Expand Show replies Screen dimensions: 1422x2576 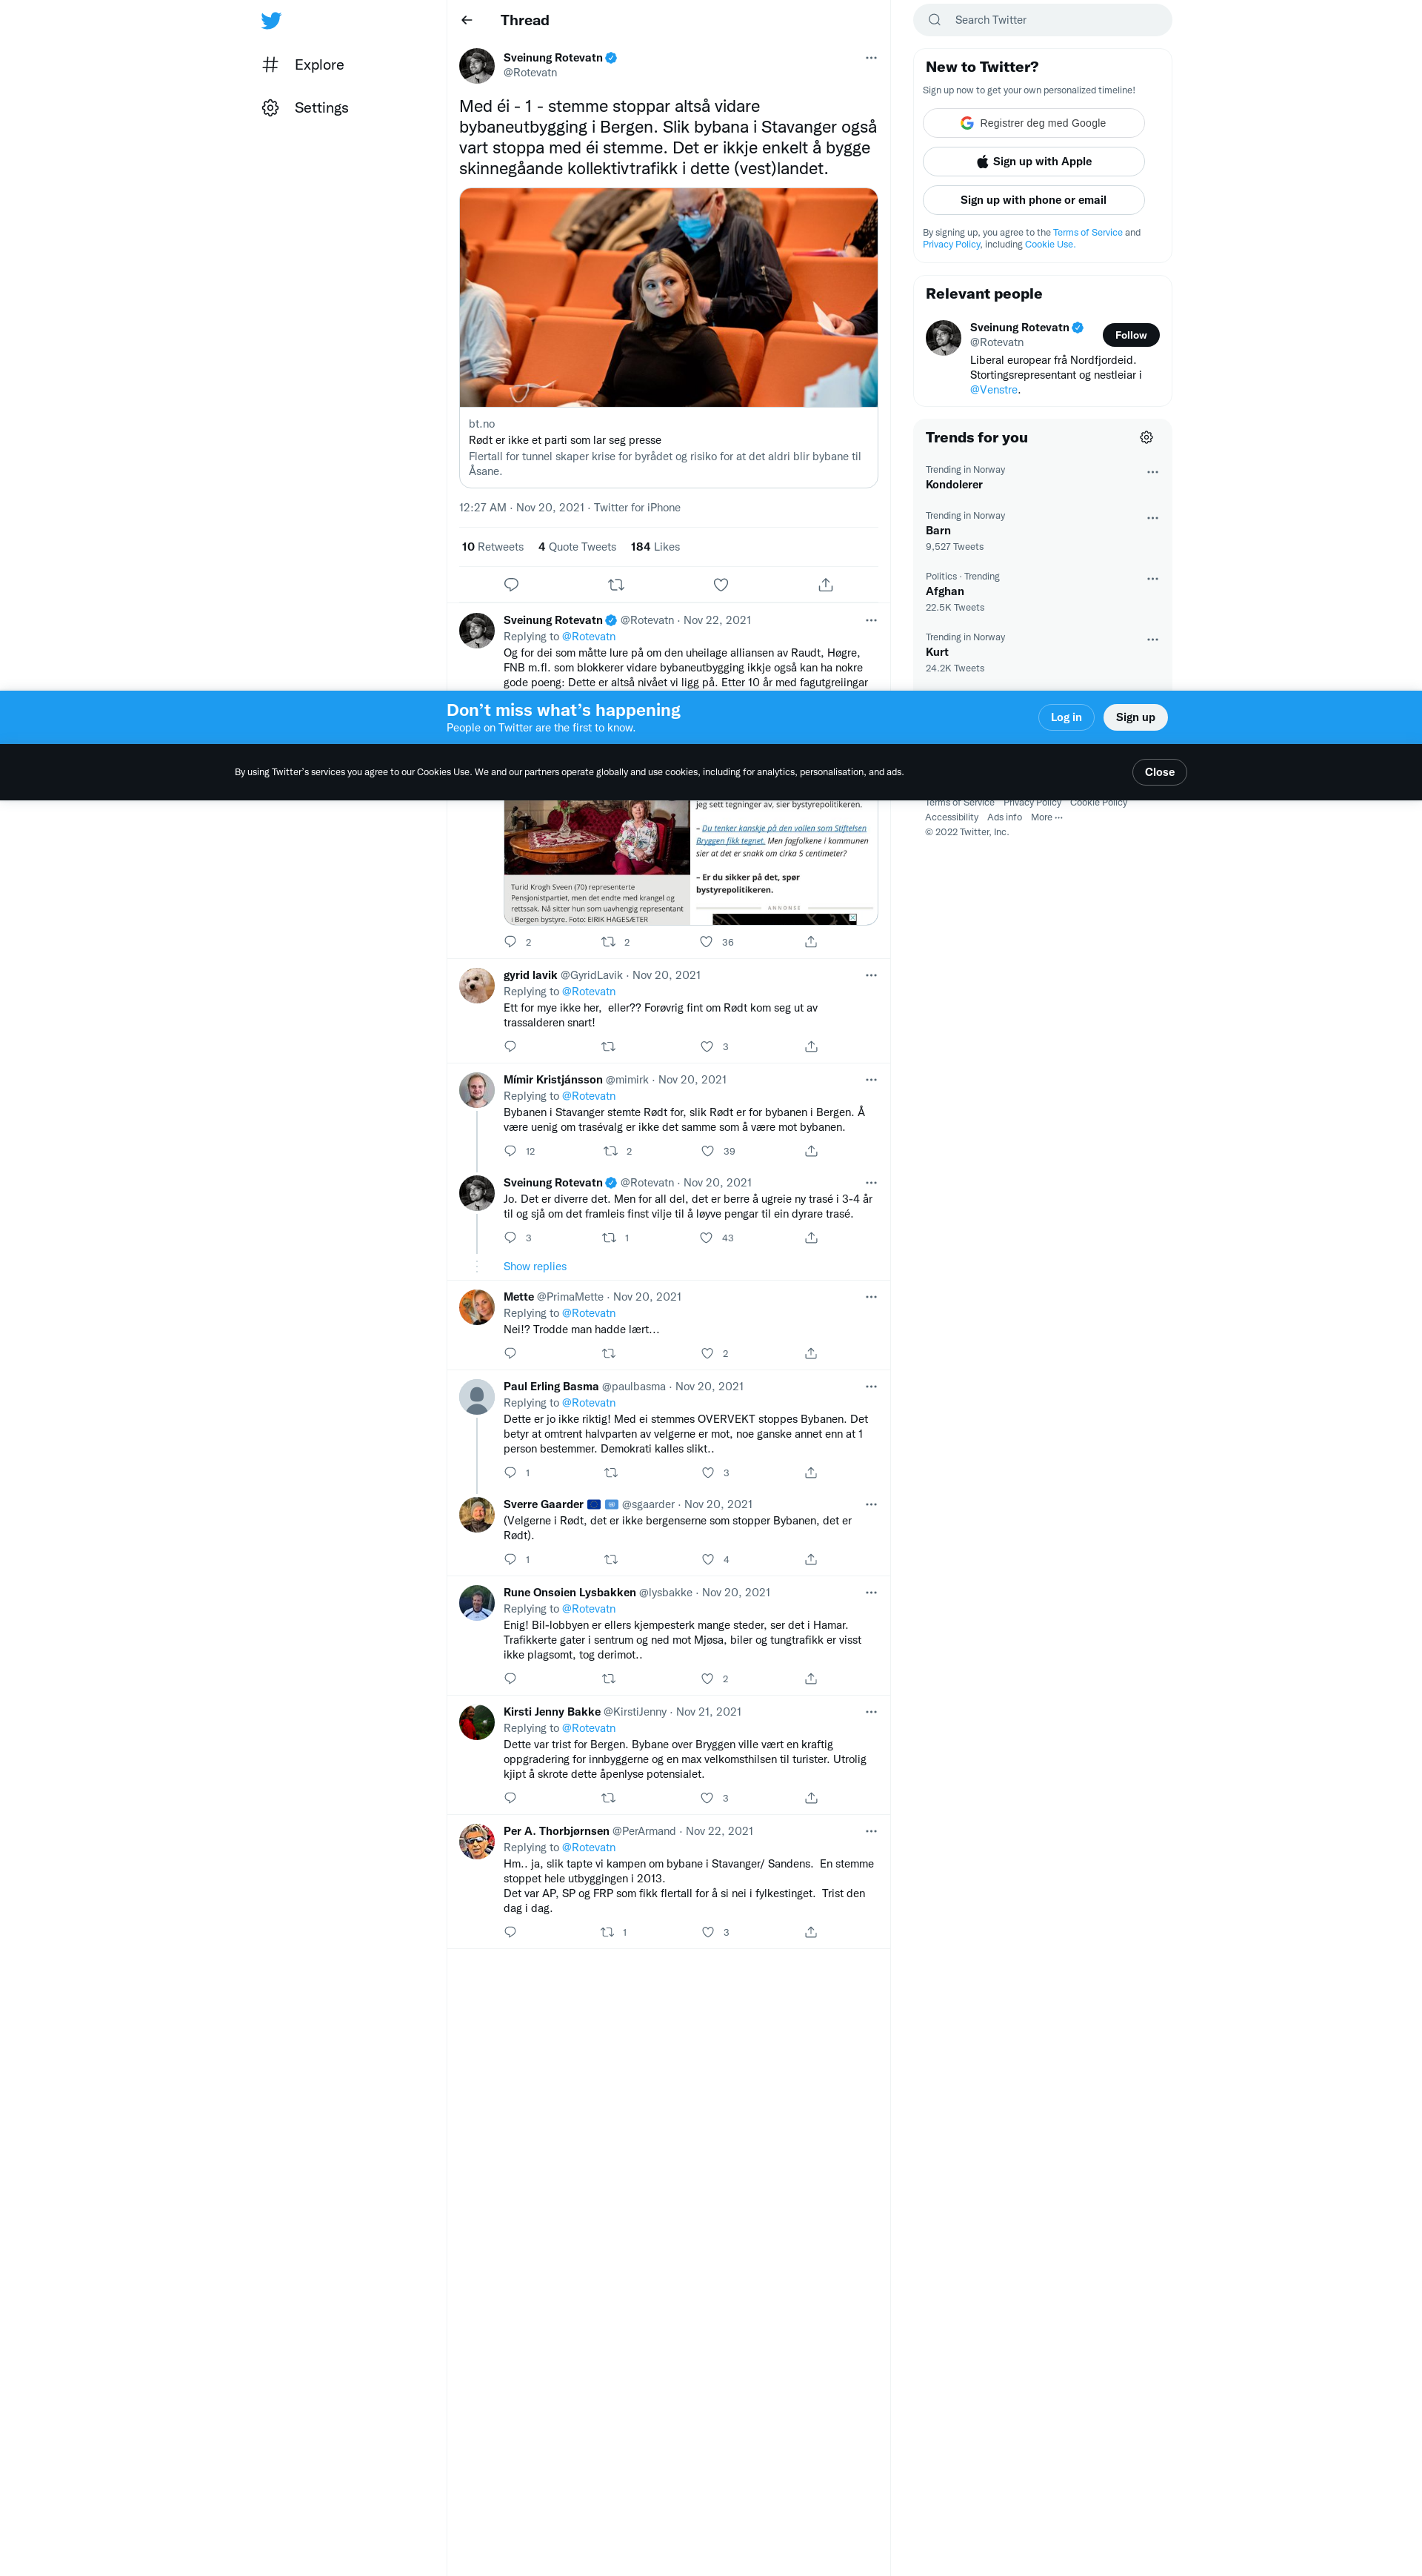coord(535,1267)
